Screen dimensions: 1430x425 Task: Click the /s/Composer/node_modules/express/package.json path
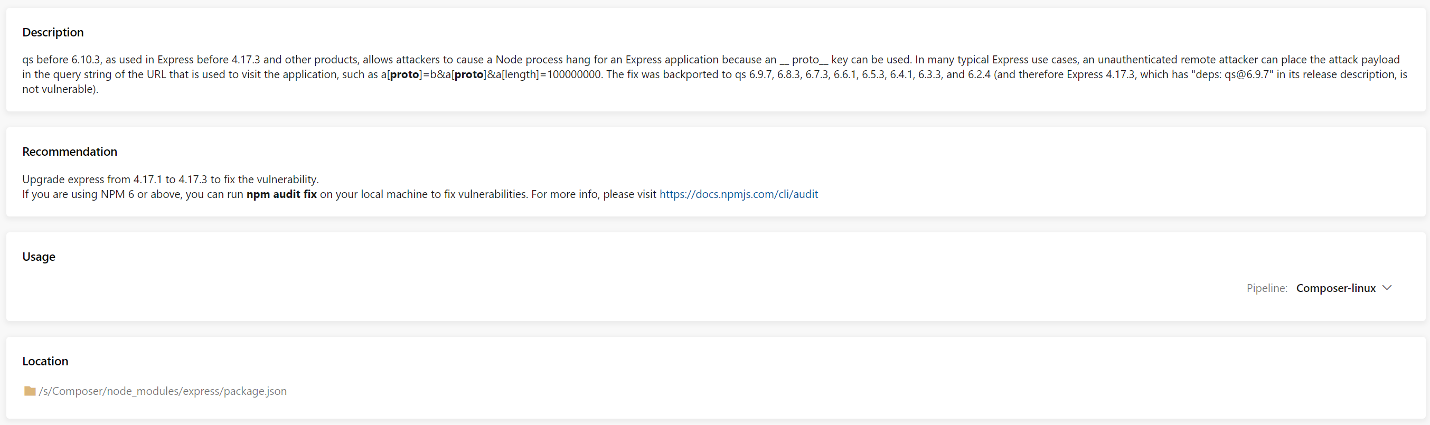[163, 391]
